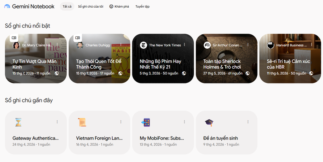The height and width of the screenshot is (162, 323).
Task: Click globe icon on Sherlock Holmes card
Action: pyautogui.click(x=247, y=73)
